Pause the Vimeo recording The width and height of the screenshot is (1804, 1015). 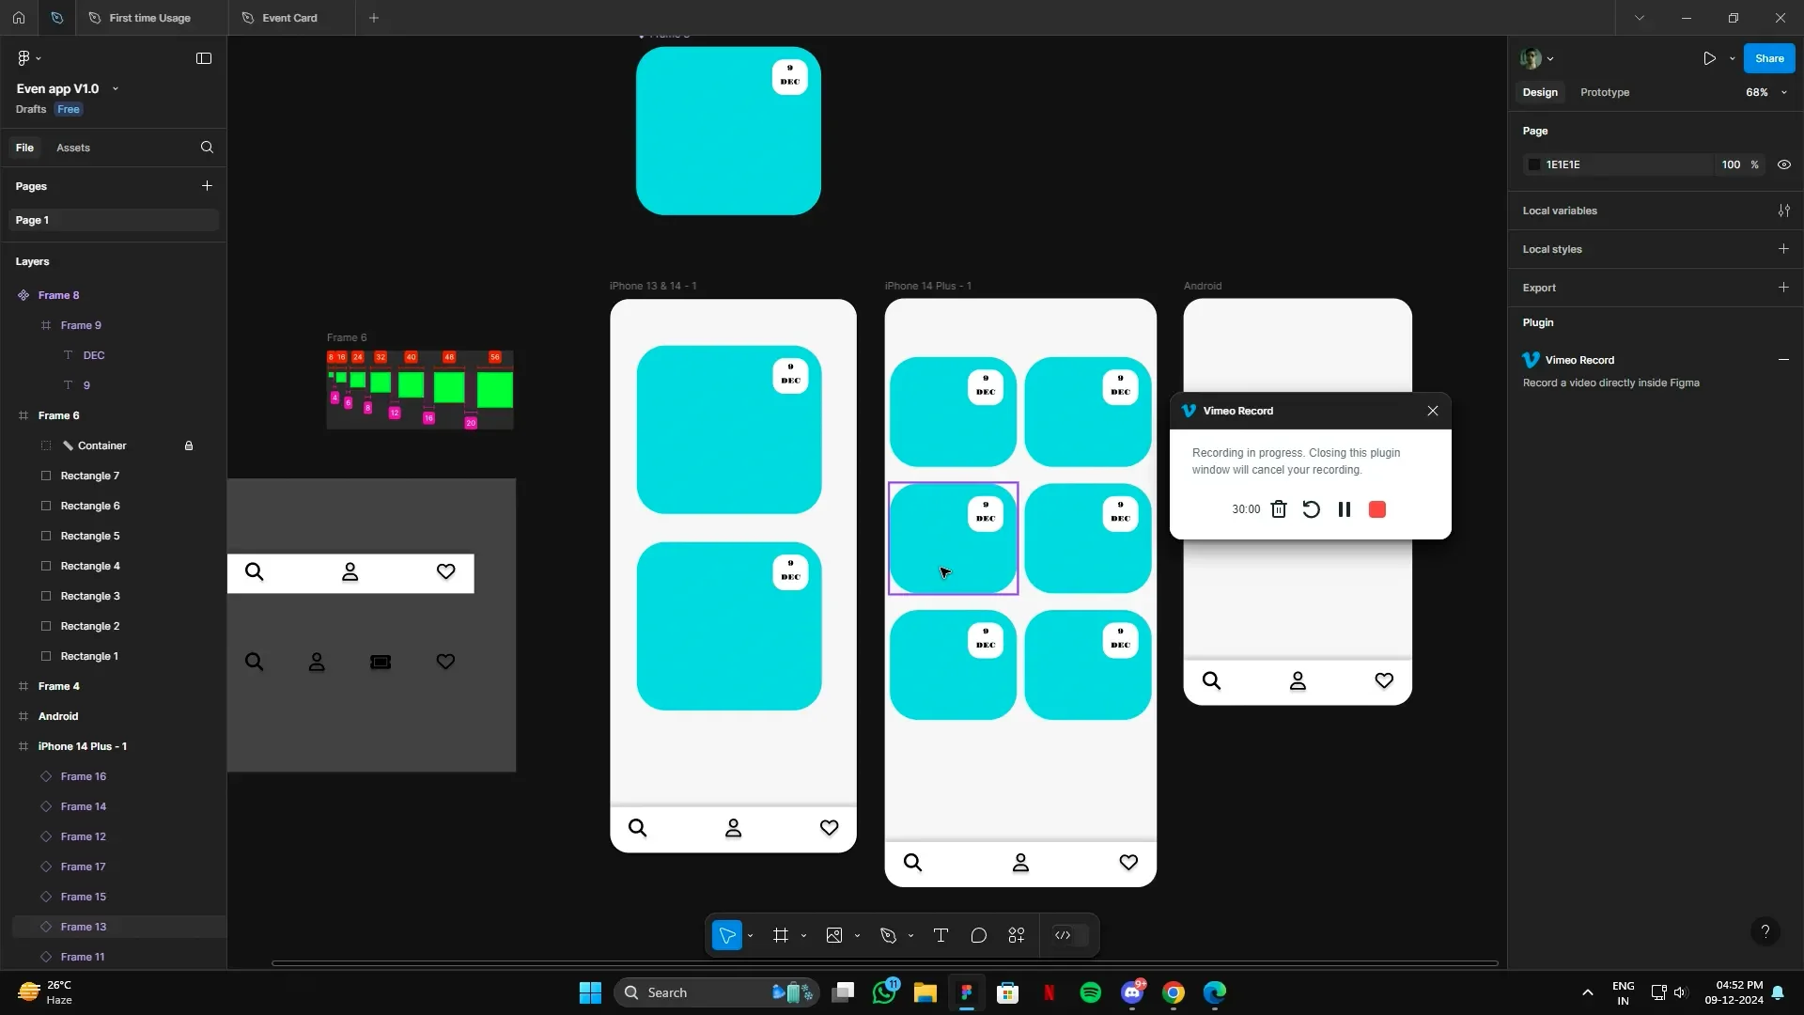(1344, 508)
